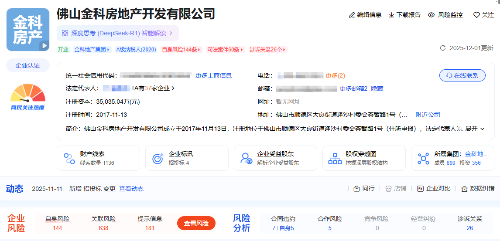The width and height of the screenshot is (500, 241).
Task: Click the heart icon beside 关注
Action: pyautogui.click(x=476, y=15)
